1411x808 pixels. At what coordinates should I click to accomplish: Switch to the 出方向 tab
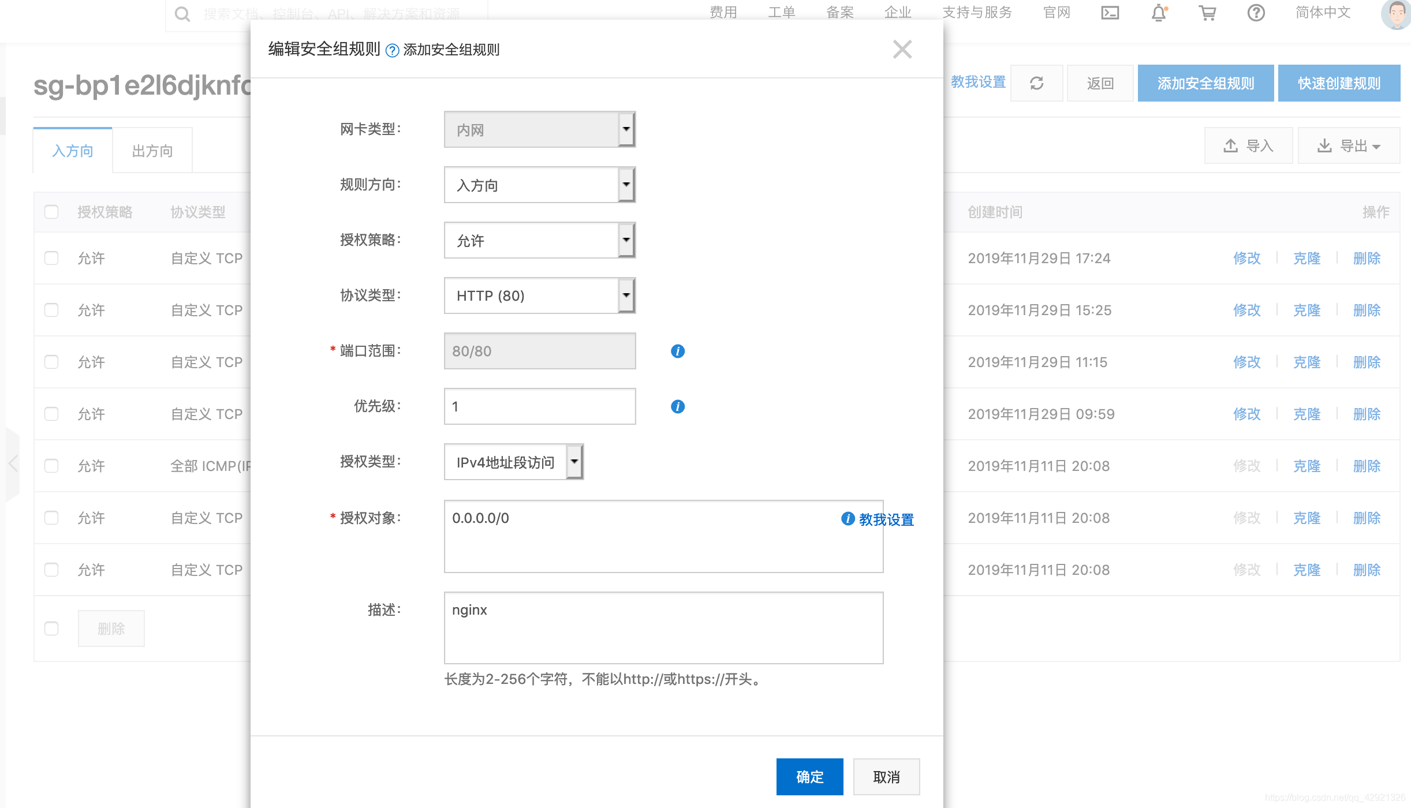(x=152, y=151)
